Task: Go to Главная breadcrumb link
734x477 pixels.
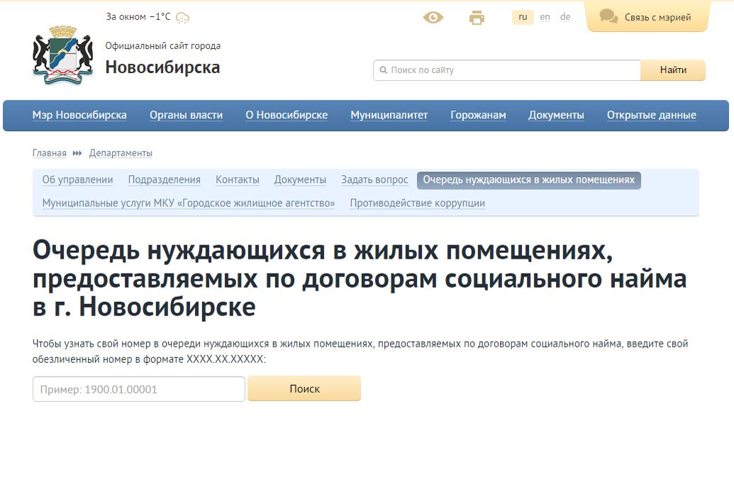Action: tap(49, 153)
